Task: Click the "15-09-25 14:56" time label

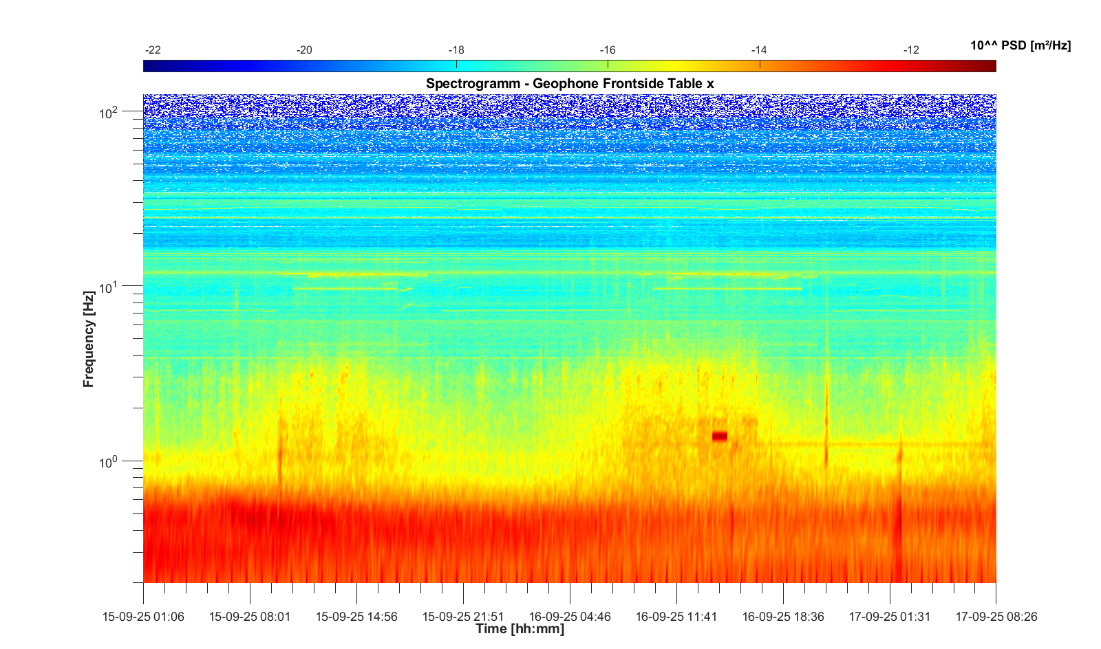Action: point(356,617)
